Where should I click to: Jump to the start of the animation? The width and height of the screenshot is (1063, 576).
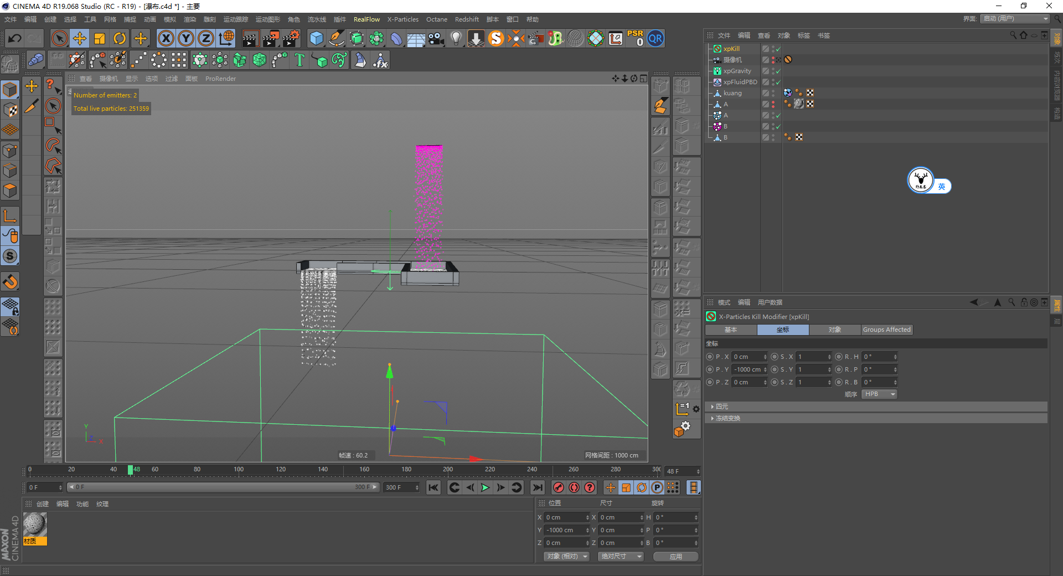point(434,487)
